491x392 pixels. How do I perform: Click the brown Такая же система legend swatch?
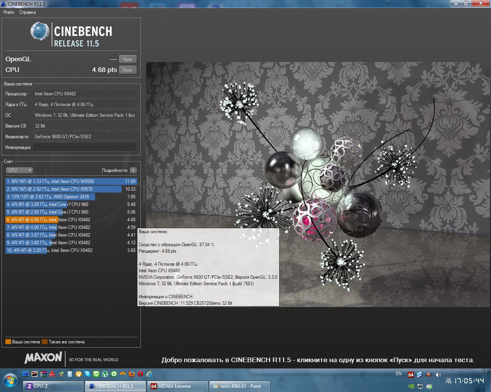point(44,342)
